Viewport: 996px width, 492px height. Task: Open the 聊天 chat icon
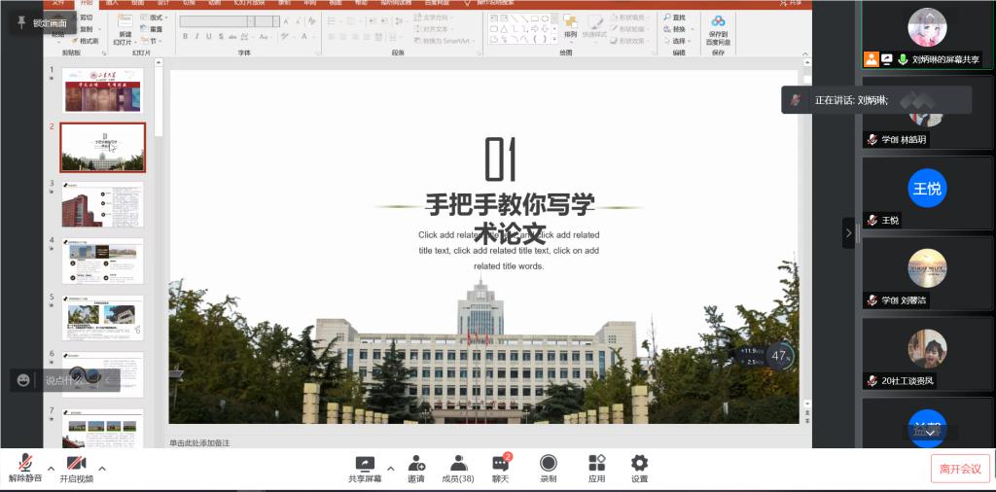[501, 467]
